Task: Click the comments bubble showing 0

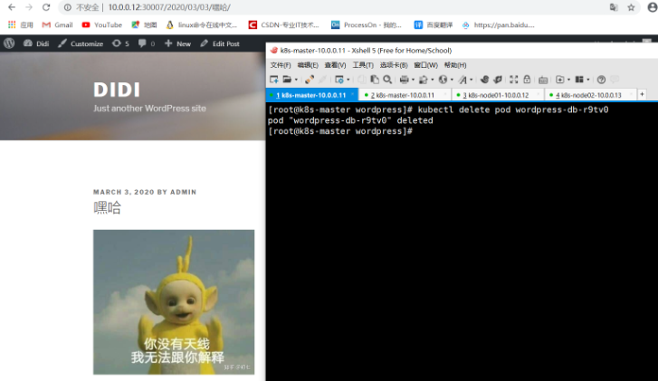Action: pyautogui.click(x=147, y=43)
